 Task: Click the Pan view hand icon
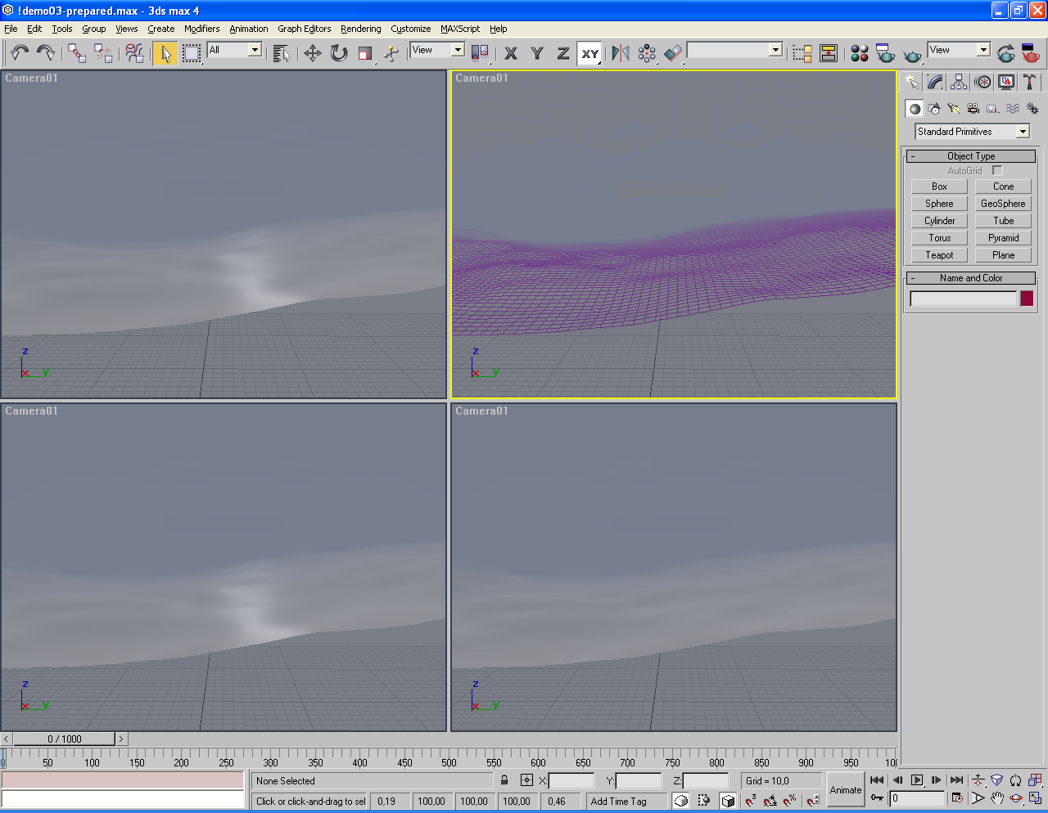point(996,798)
